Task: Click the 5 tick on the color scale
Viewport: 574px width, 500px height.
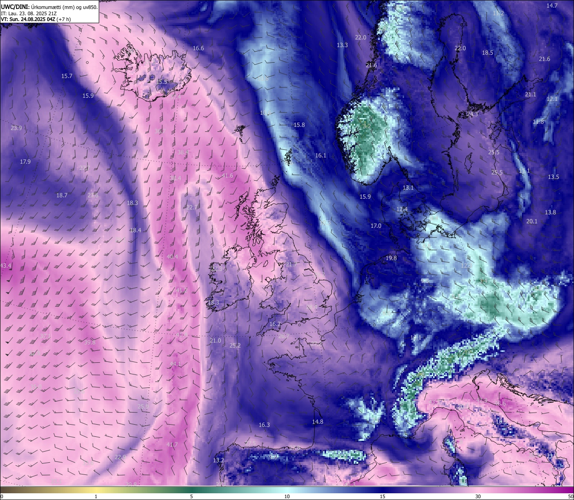Action: [x=191, y=496]
